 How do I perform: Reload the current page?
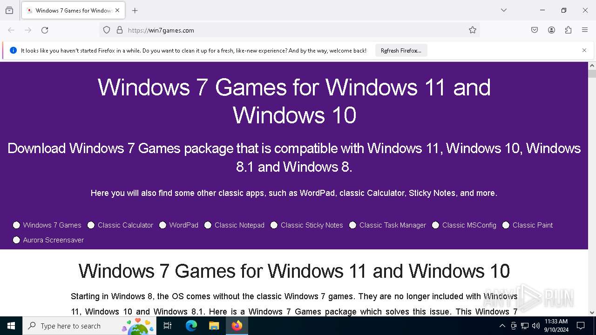click(x=45, y=30)
